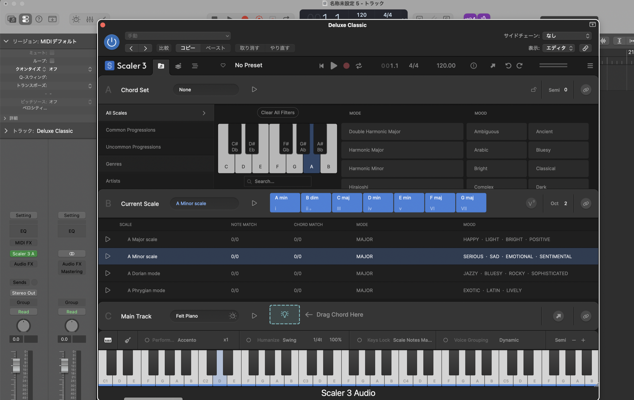Image resolution: width=634 pixels, height=400 pixels.
Task: Click the コピー button
Action: pyautogui.click(x=188, y=48)
